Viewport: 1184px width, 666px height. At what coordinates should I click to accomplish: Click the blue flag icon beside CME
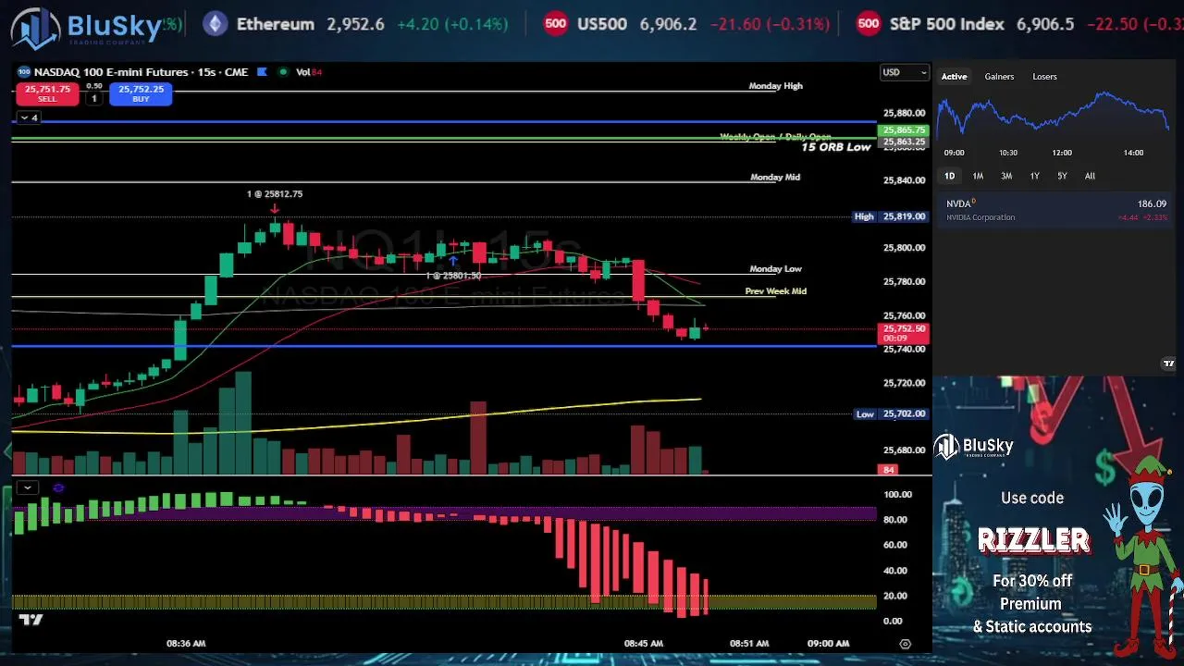click(x=263, y=71)
